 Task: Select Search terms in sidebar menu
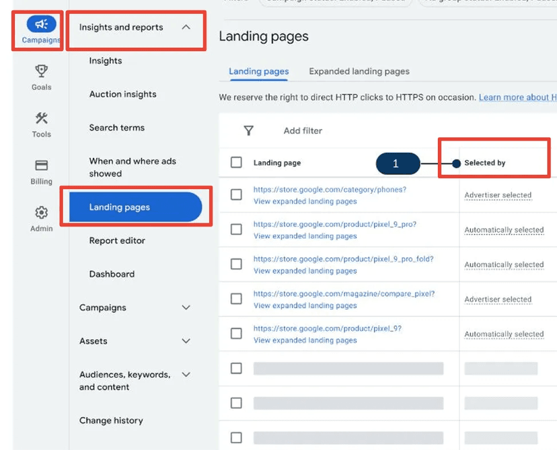tap(117, 128)
